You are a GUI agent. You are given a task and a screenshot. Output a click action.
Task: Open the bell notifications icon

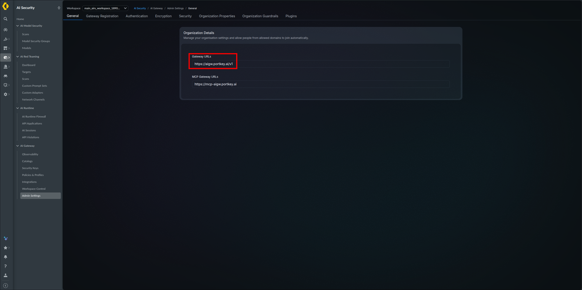[x=6, y=257]
